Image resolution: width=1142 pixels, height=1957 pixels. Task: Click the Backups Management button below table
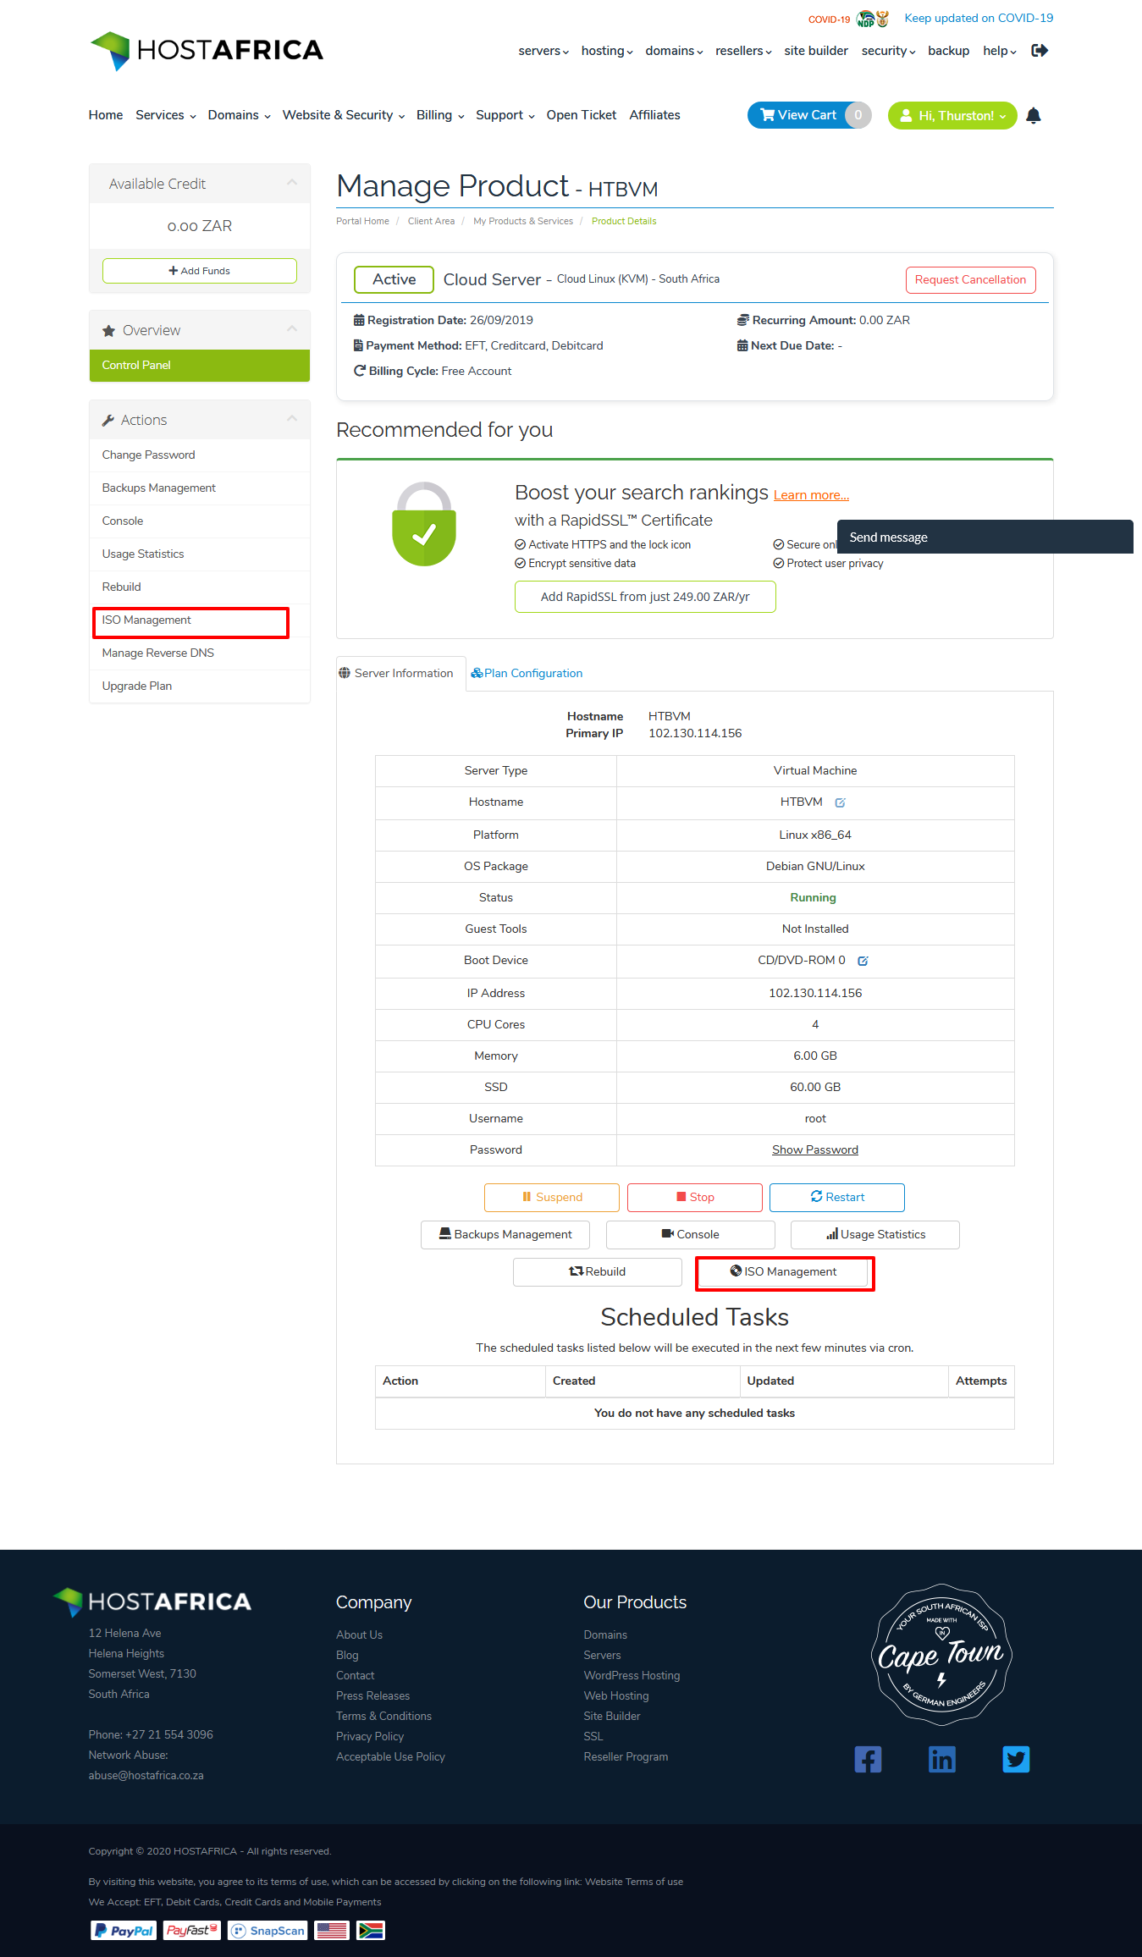coord(505,1235)
